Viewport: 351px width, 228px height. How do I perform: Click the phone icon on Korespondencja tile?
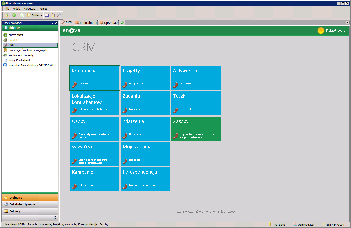[125, 186]
